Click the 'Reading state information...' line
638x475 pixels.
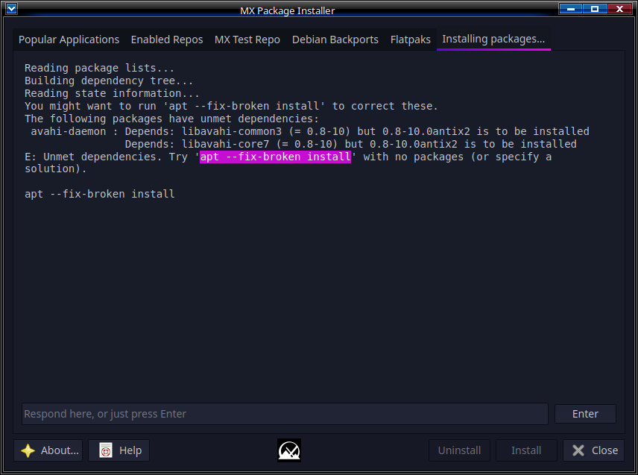[x=112, y=93]
